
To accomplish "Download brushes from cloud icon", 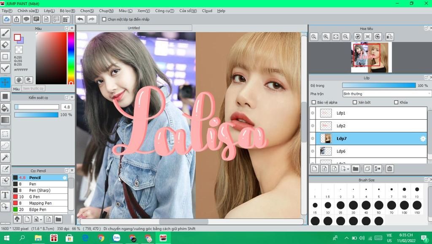I will click(x=17, y=219).
